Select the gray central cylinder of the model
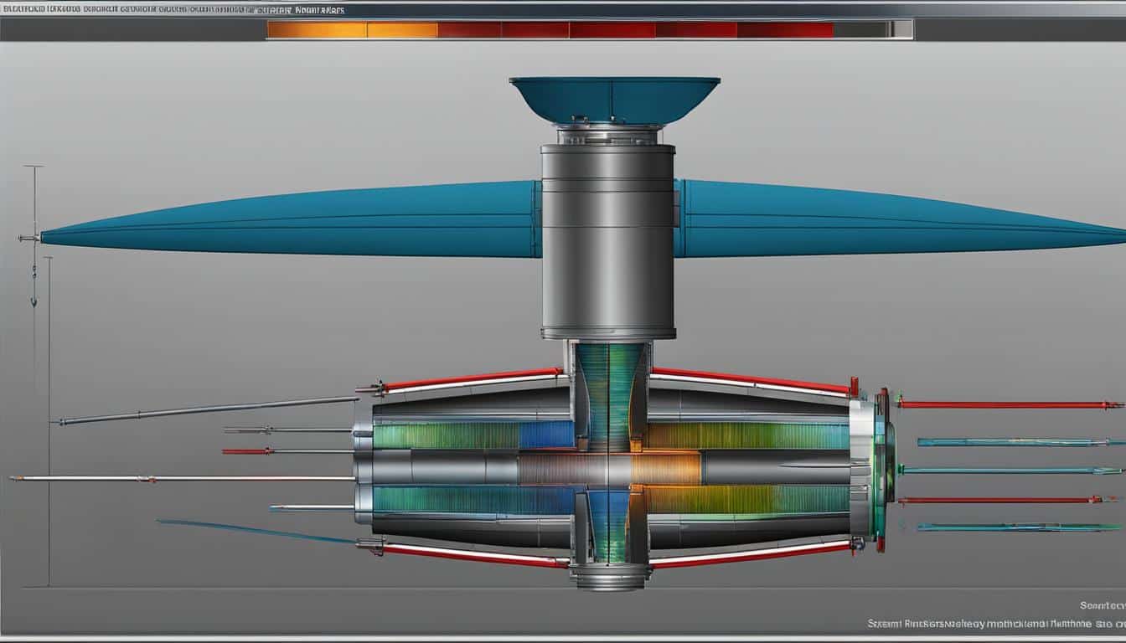The image size is (1126, 643). click(x=608, y=241)
